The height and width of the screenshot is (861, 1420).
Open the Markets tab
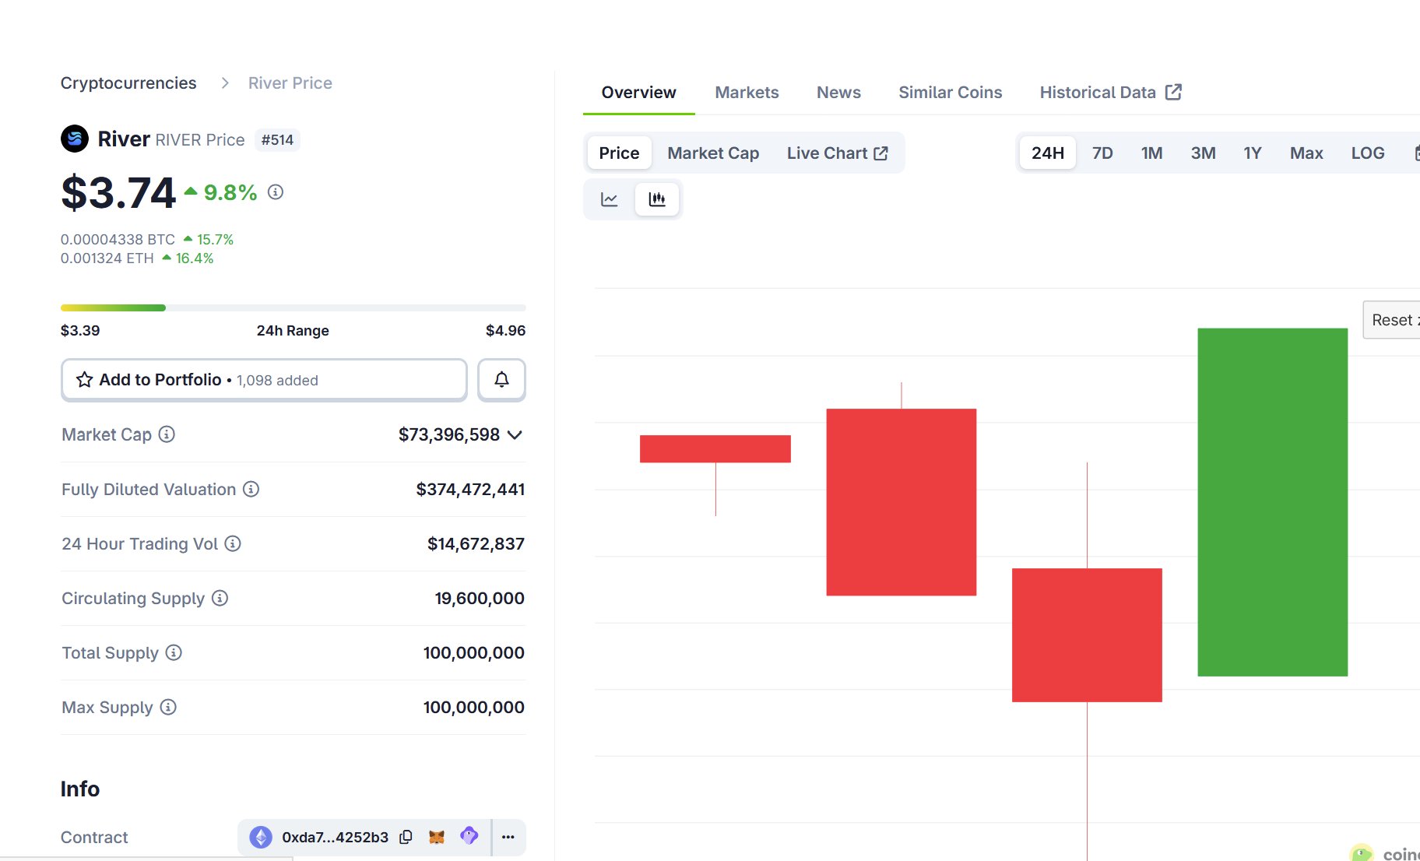pyautogui.click(x=747, y=93)
